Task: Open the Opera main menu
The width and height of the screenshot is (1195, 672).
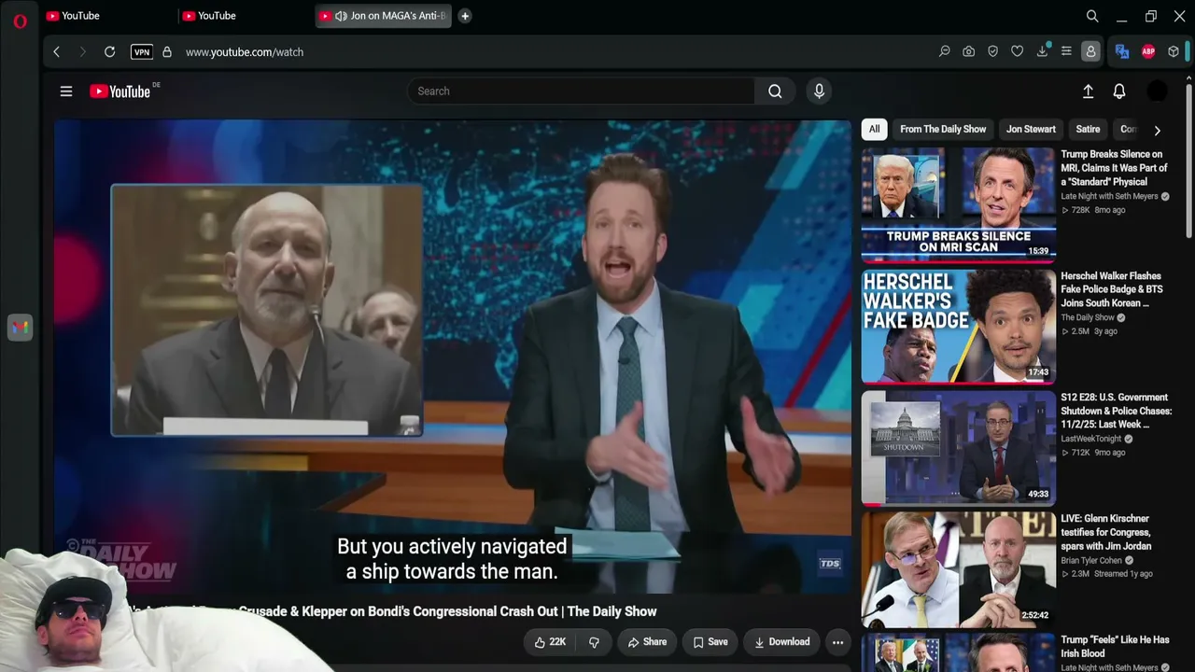Action: click(x=20, y=21)
